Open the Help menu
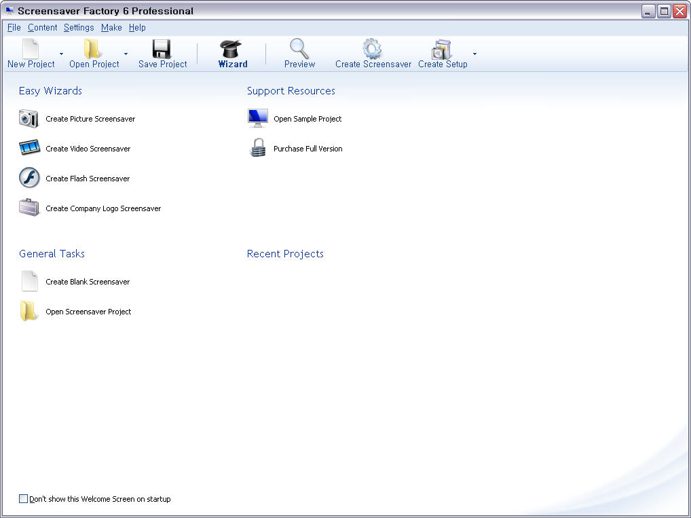 point(137,27)
